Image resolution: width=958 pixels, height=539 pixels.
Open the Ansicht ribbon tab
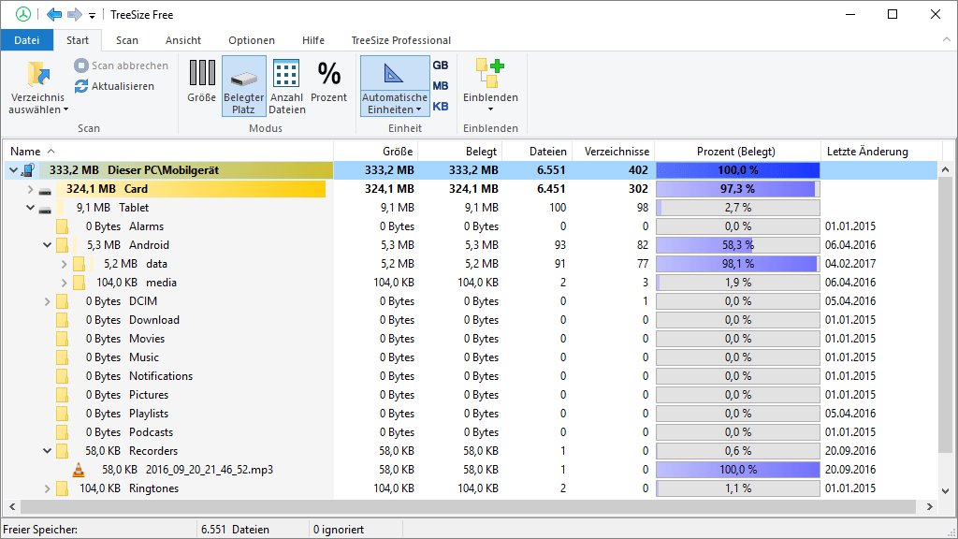point(183,39)
